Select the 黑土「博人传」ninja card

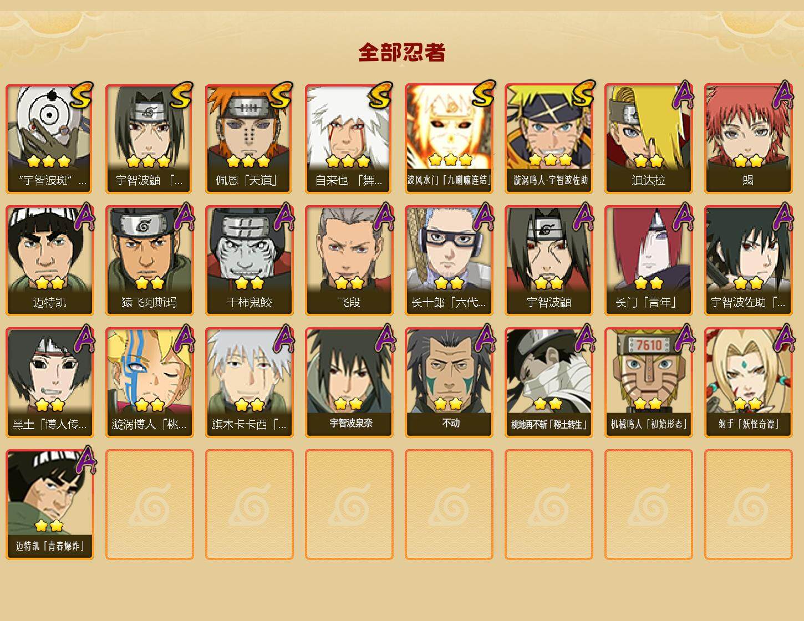pos(50,383)
